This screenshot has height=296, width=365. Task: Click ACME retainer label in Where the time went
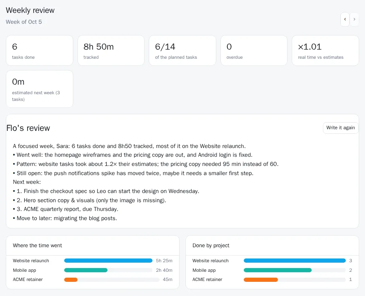tap(27, 279)
